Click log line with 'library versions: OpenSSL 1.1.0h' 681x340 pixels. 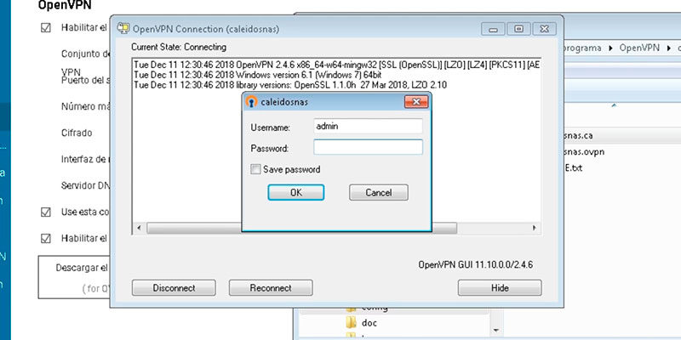tap(290, 85)
